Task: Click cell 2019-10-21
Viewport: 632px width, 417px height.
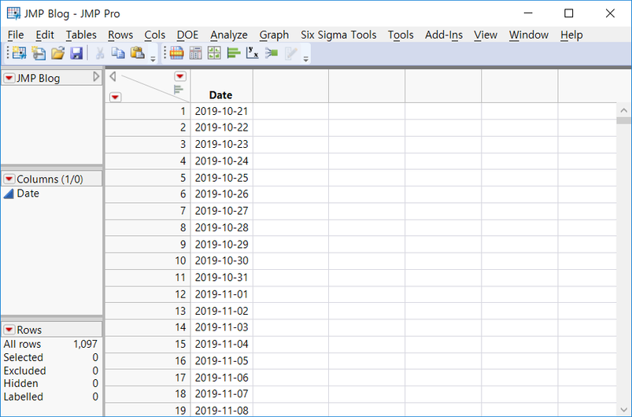Action: coord(222,111)
